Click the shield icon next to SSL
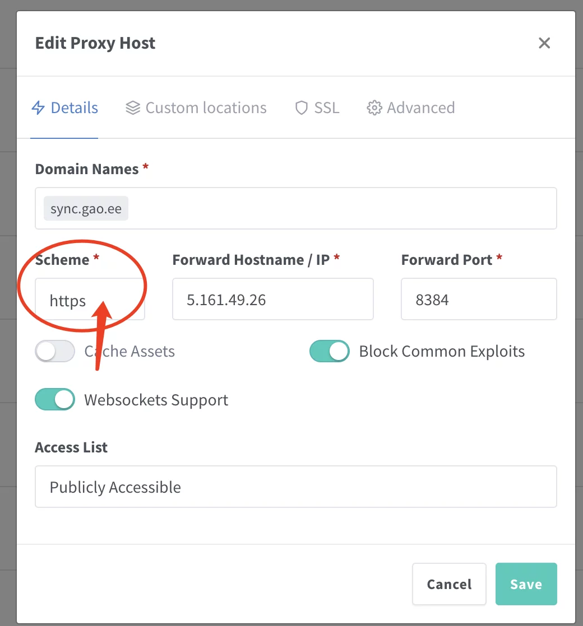 (302, 108)
